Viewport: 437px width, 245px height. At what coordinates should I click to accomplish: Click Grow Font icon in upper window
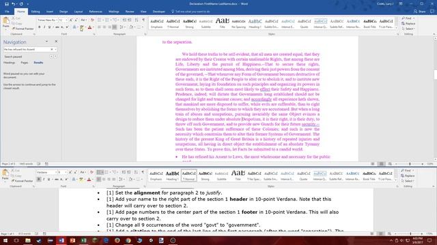point(71,20)
